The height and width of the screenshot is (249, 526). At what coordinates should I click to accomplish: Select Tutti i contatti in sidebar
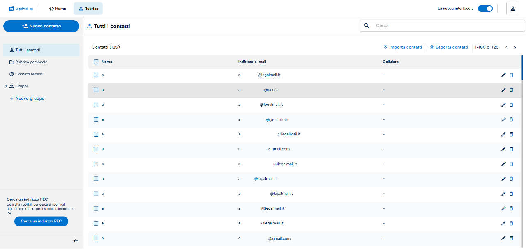point(41,50)
